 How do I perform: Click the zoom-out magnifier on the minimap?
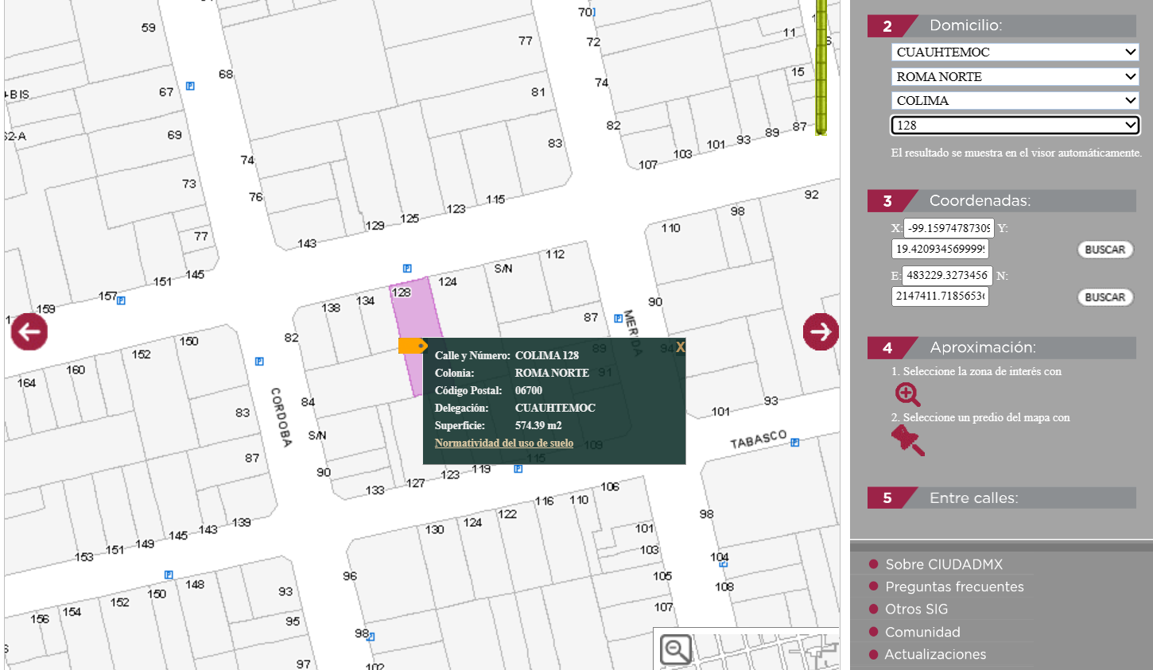(x=676, y=649)
